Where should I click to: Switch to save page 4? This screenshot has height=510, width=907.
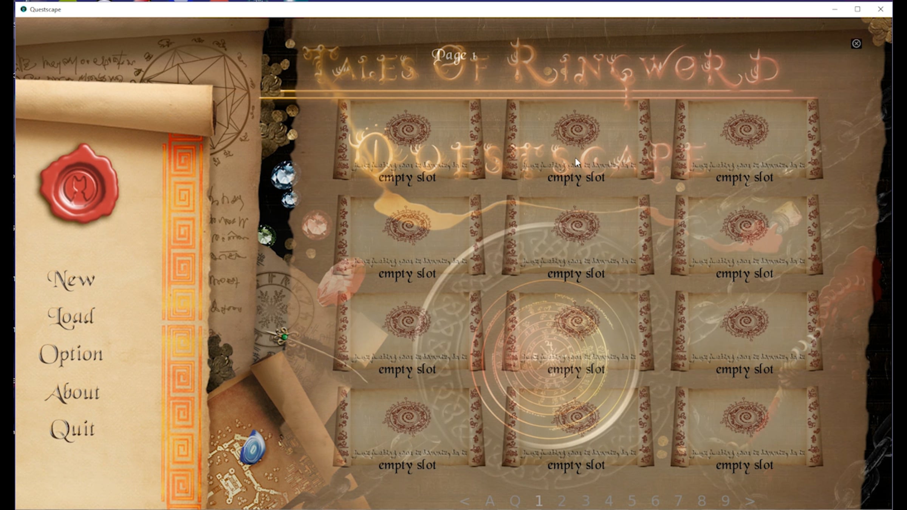tap(609, 501)
